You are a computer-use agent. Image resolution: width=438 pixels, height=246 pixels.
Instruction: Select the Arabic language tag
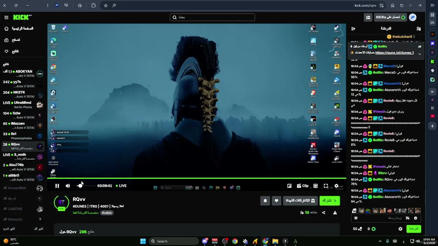107,213
